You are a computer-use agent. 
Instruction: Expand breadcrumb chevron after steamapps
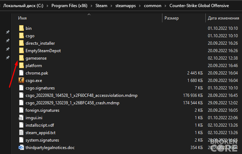pyautogui.click(x=140, y=6)
